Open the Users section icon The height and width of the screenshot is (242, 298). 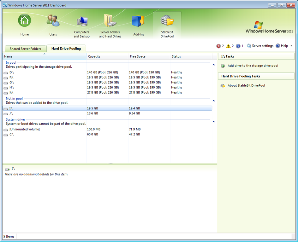tap(53, 20)
